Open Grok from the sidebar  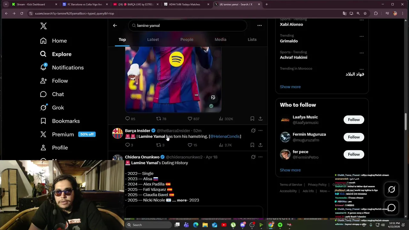click(52, 108)
